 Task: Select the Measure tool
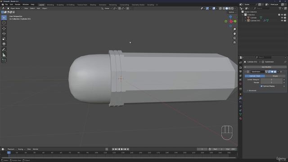[4, 55]
